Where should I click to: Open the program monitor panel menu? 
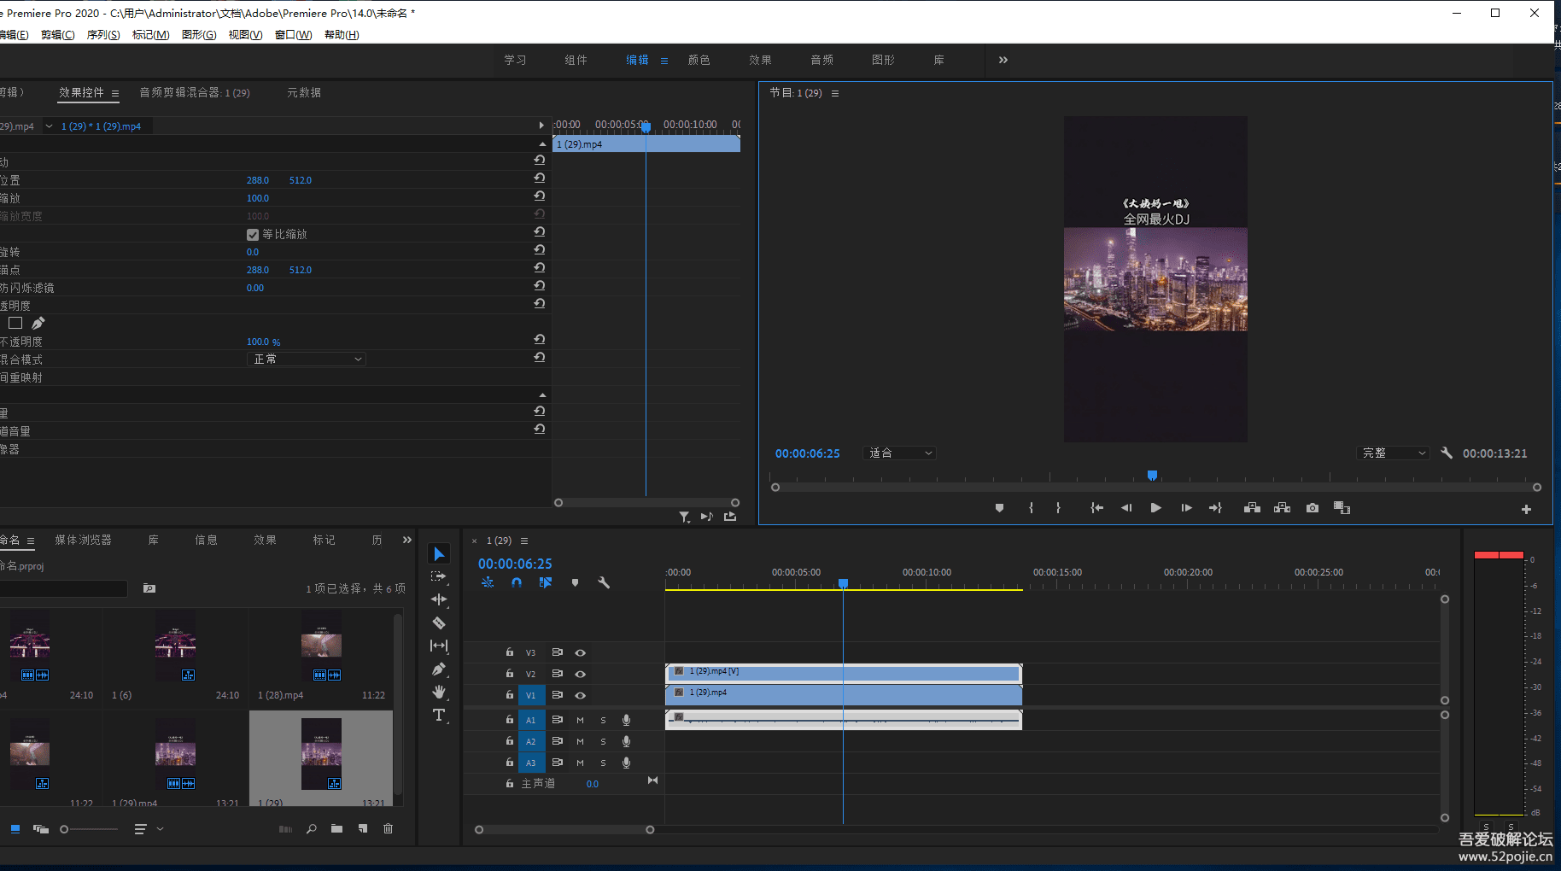[x=835, y=93]
